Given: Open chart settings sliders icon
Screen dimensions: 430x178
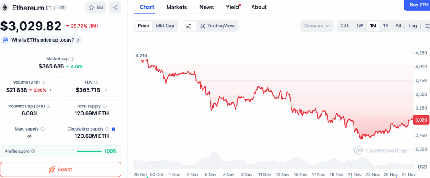Looking at the screenshot, I should [427, 26].
